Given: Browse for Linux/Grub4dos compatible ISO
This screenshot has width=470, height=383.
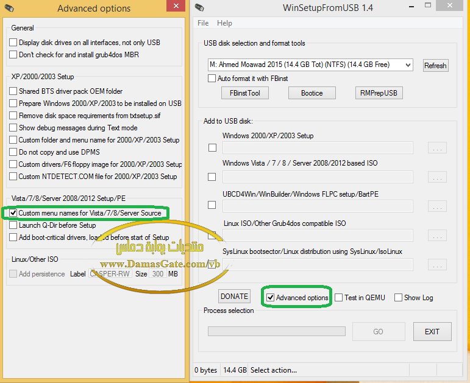Looking at the screenshot, I should tap(437, 236).
